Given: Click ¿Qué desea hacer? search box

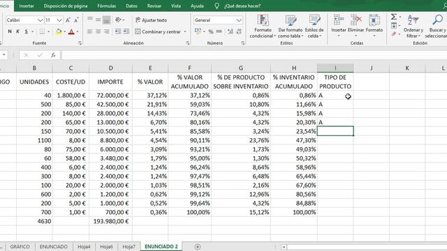Looking at the screenshot, I should (x=242, y=6).
